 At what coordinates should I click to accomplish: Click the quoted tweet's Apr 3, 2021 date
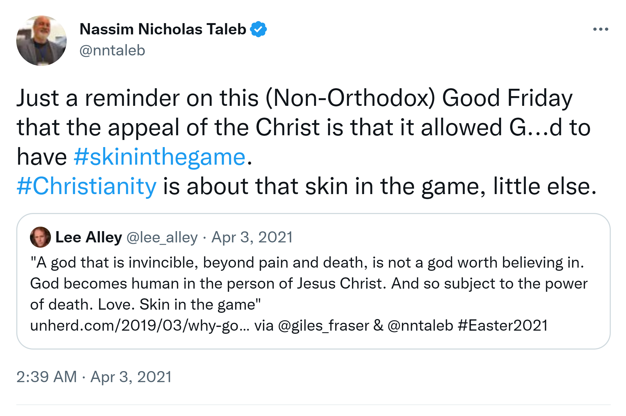coord(252,237)
